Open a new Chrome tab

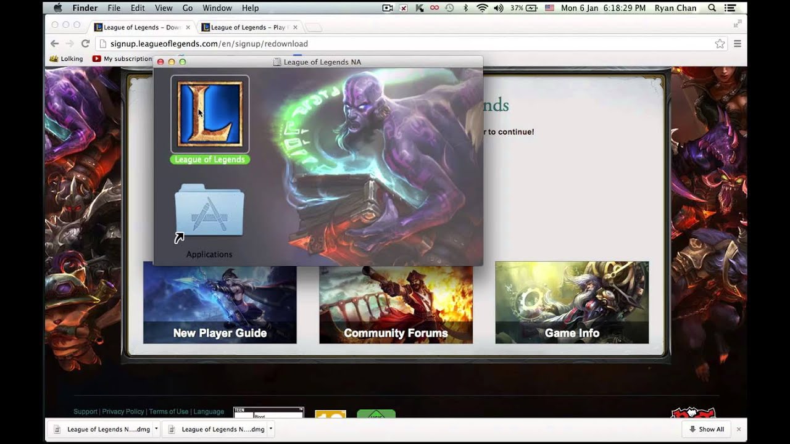[314, 27]
